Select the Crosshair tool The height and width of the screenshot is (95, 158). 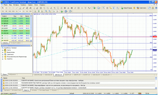click(6, 8)
